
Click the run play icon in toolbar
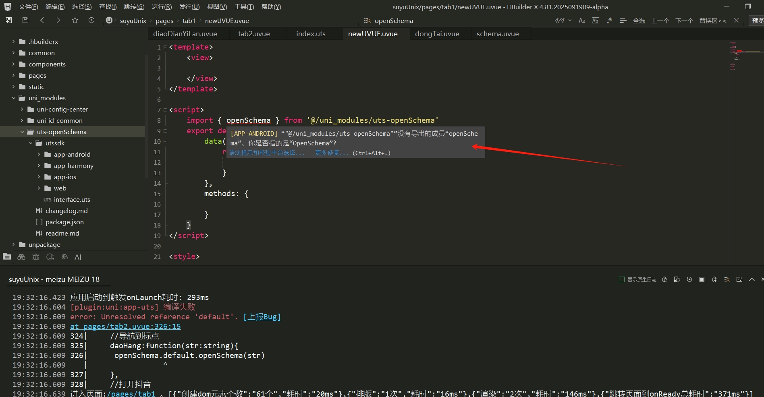coord(91,20)
